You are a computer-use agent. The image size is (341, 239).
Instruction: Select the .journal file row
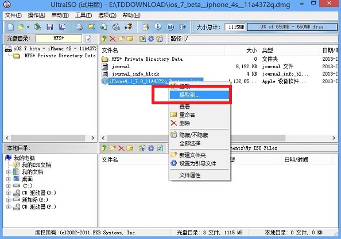tap(119, 66)
